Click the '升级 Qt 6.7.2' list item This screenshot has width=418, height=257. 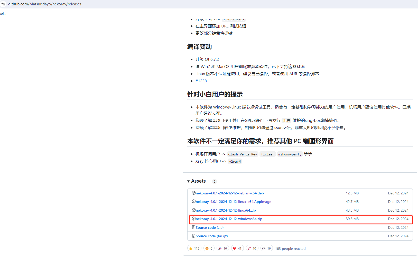(x=207, y=59)
